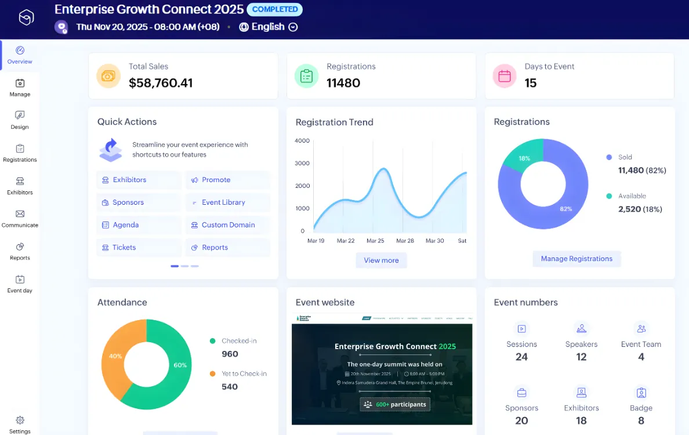
Task: Open the event switcher icon beside date
Action: pyautogui.click(x=61, y=27)
